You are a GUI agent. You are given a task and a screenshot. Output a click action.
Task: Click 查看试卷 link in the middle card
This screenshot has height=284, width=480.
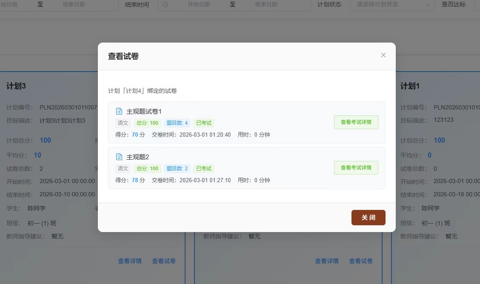pos(360,261)
